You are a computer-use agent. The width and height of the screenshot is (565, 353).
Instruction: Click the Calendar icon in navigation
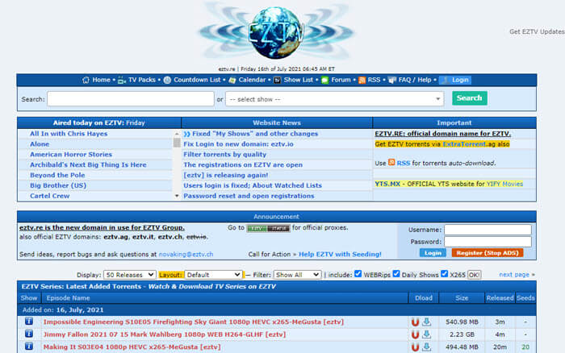coord(232,81)
